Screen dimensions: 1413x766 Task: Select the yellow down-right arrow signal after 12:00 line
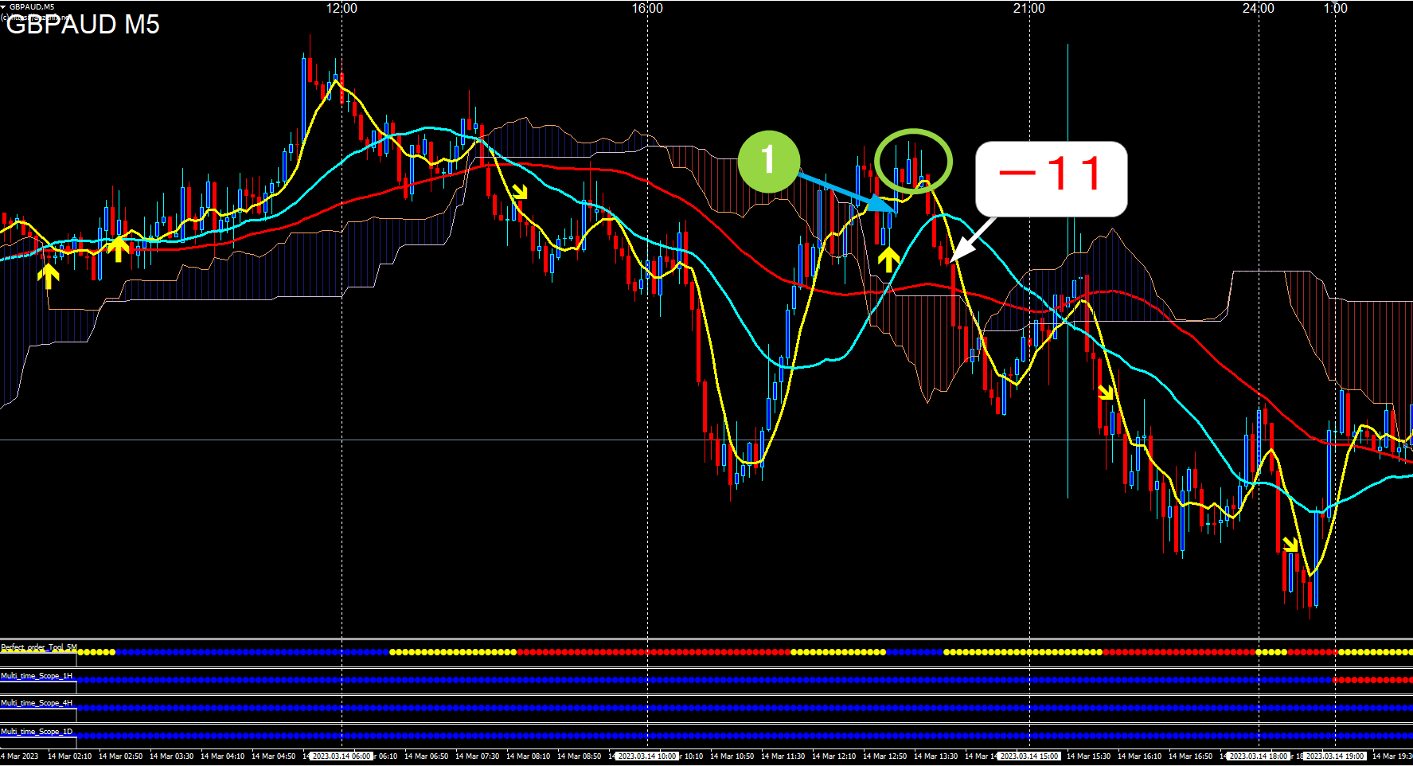click(x=520, y=192)
